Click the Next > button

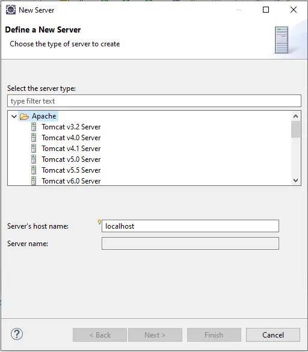click(155, 335)
